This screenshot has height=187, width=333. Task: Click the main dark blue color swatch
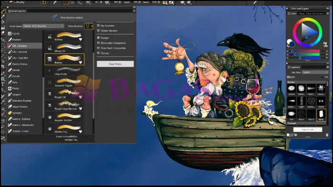click(292, 44)
